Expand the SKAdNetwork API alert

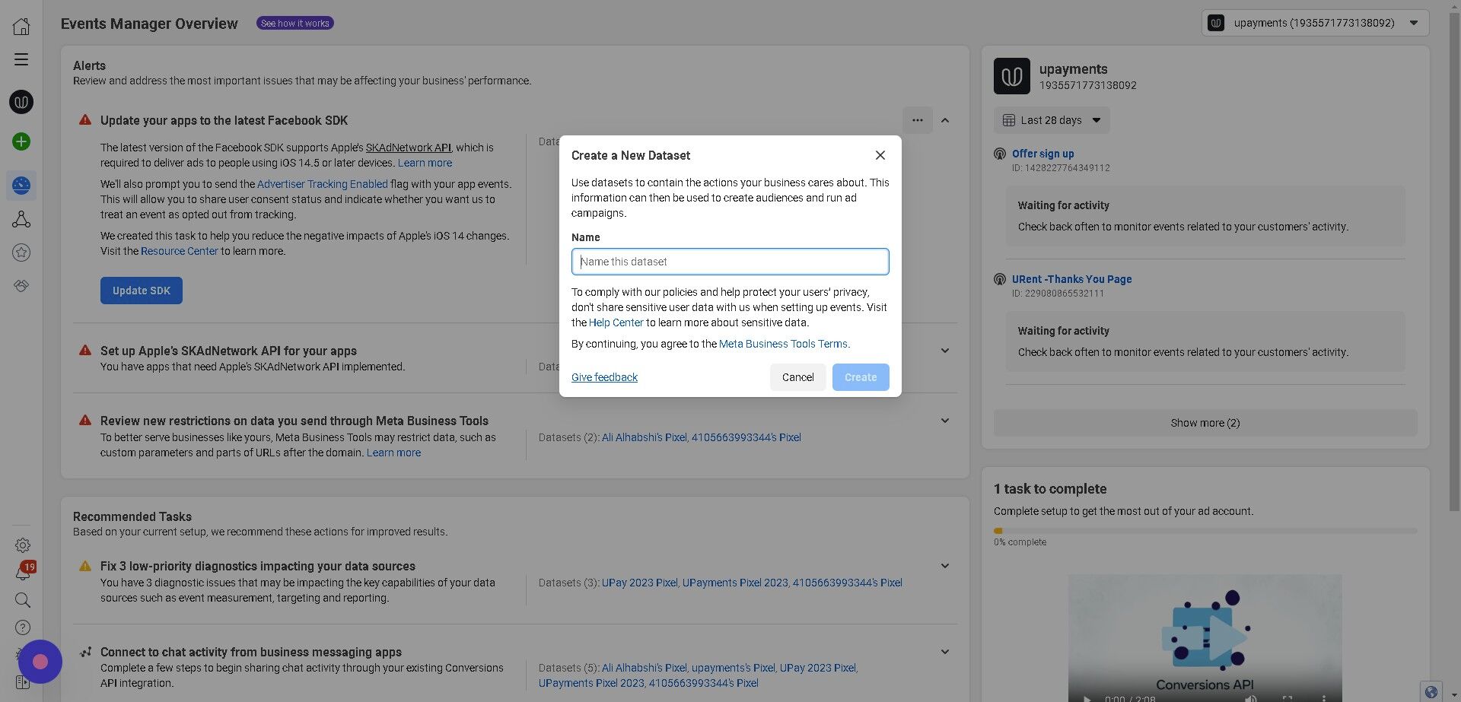pos(945,351)
